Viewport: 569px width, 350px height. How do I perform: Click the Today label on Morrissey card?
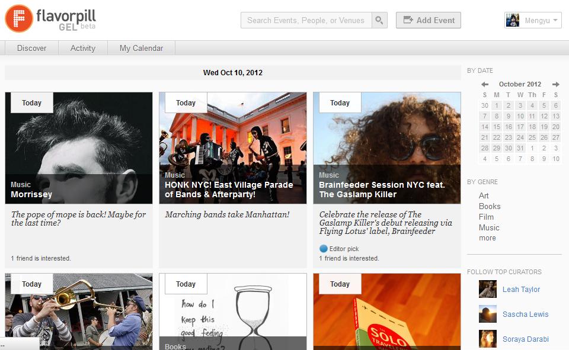coord(32,102)
